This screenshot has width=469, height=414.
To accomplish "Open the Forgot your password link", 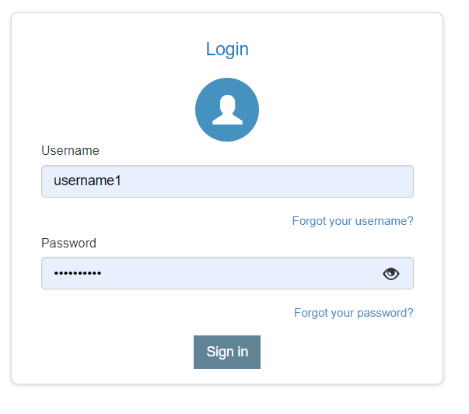I will [x=353, y=313].
